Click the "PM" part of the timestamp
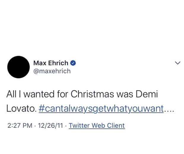Image resolution: width=184 pixels, height=154 pixels. coord(27,125)
